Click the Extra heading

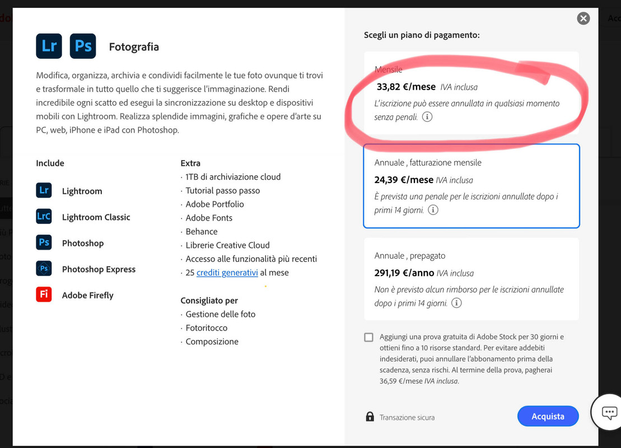[x=190, y=163]
